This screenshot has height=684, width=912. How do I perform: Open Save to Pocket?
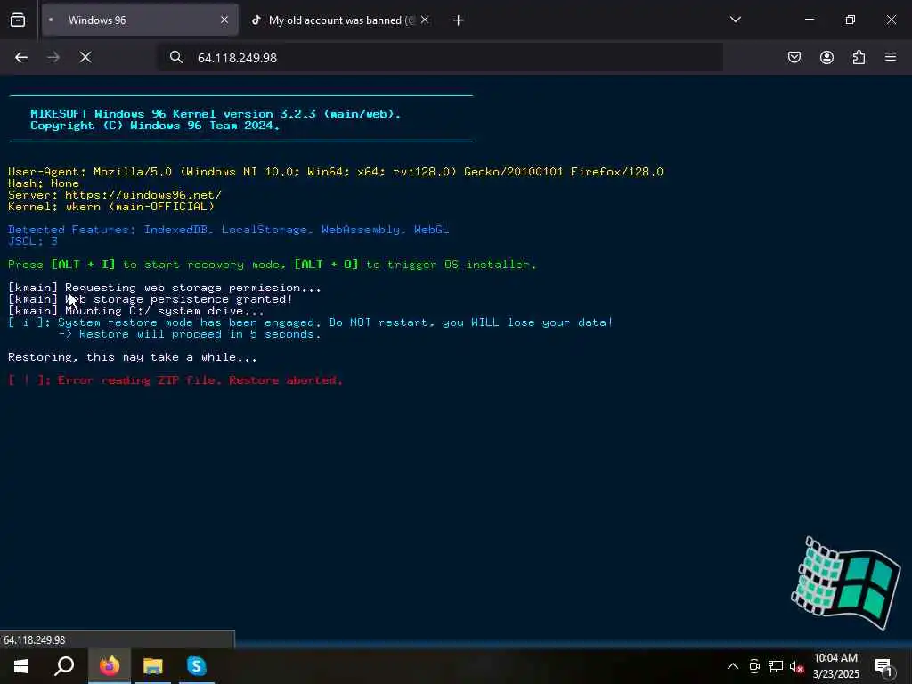[794, 57]
